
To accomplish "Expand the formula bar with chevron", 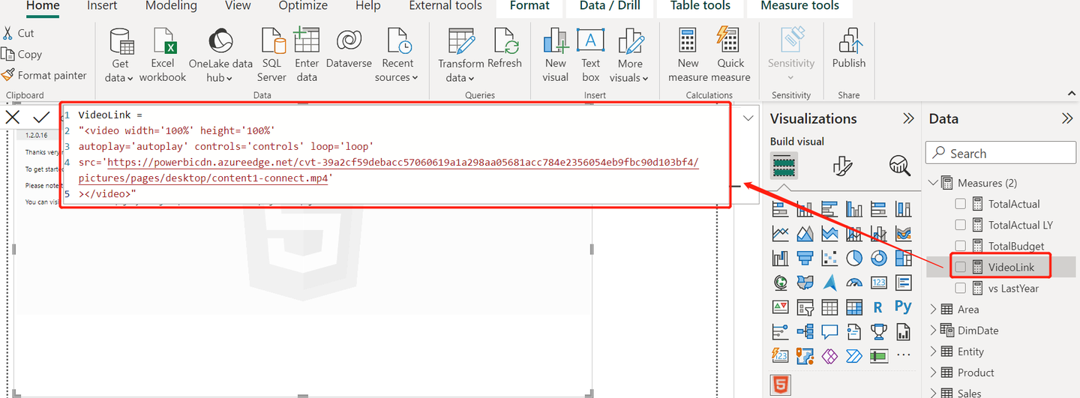I will pyautogui.click(x=748, y=118).
